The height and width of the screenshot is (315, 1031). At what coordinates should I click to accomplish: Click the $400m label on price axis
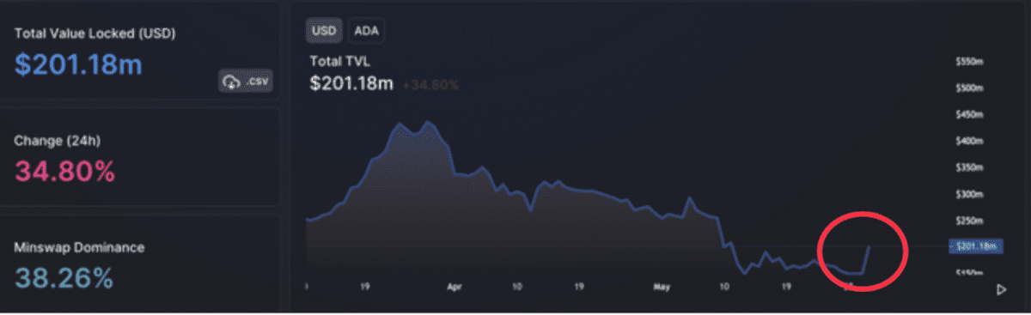tap(969, 141)
